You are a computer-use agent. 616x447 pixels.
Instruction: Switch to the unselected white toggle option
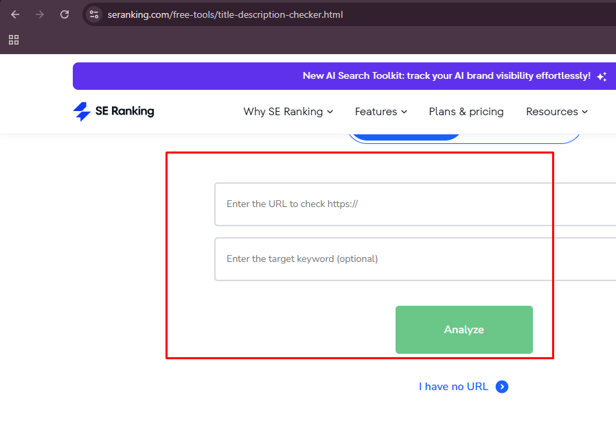(522, 138)
